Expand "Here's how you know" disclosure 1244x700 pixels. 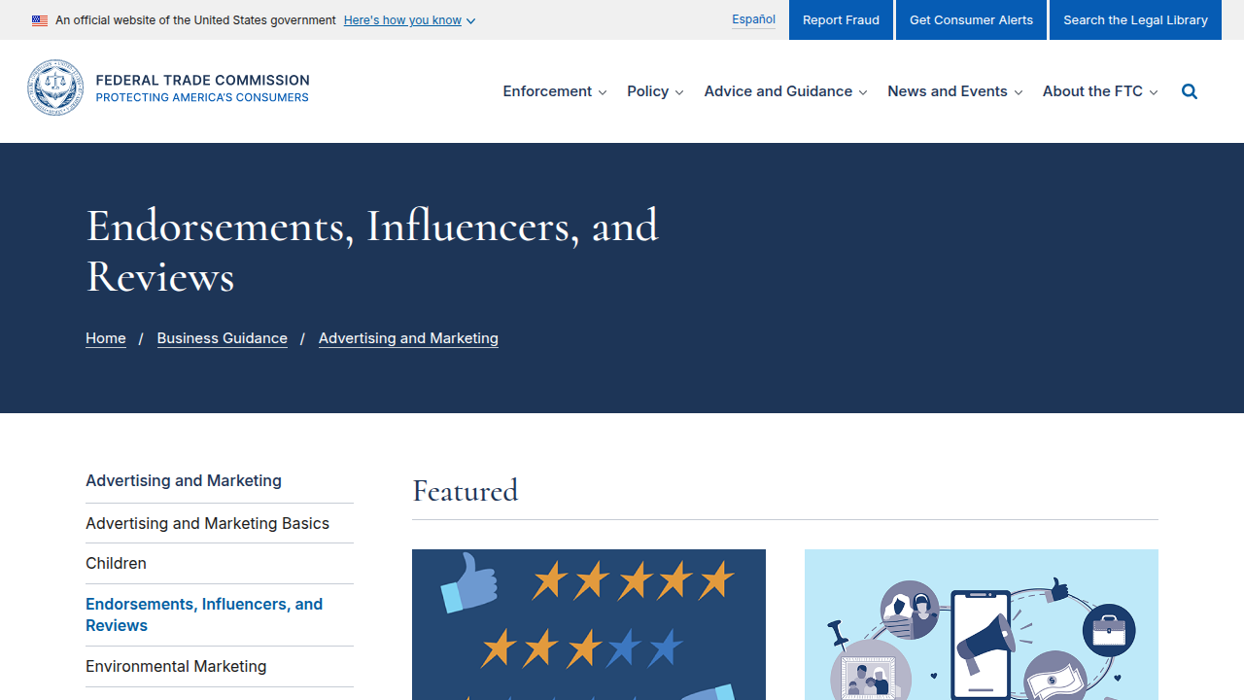point(409,20)
